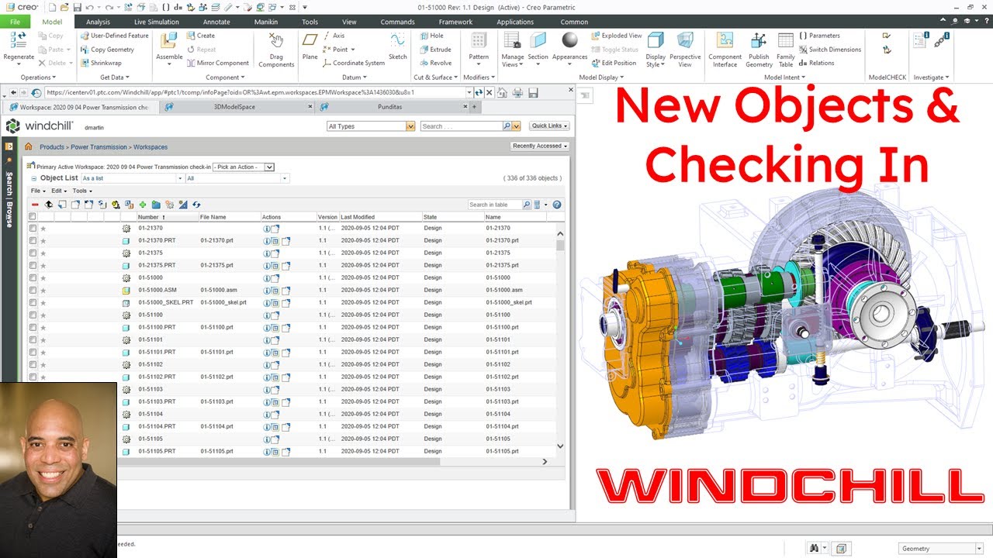This screenshot has width=993, height=558.
Task: Click the Regenerate icon
Action: pos(19,40)
